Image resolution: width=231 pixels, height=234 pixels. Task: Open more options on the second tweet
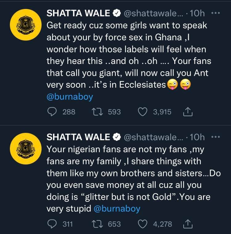pyautogui.click(x=216, y=137)
